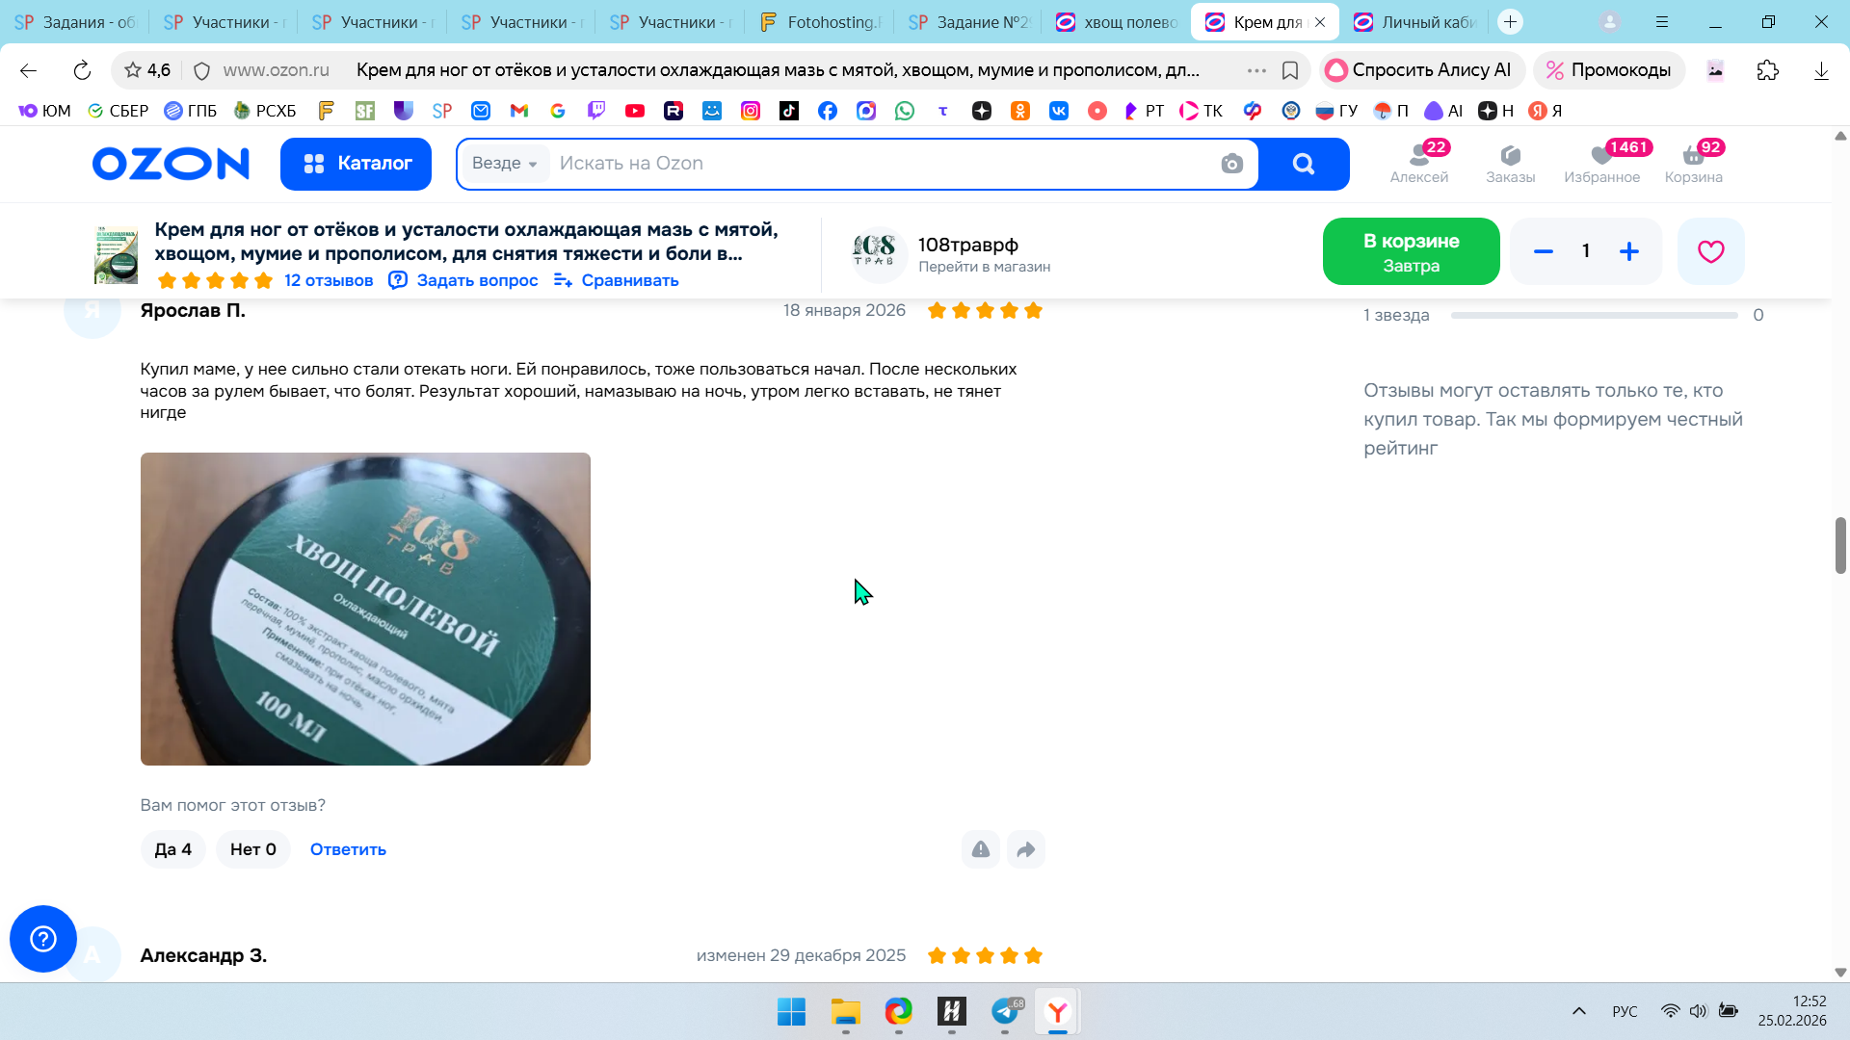Click the camera image search icon

(x=1231, y=164)
